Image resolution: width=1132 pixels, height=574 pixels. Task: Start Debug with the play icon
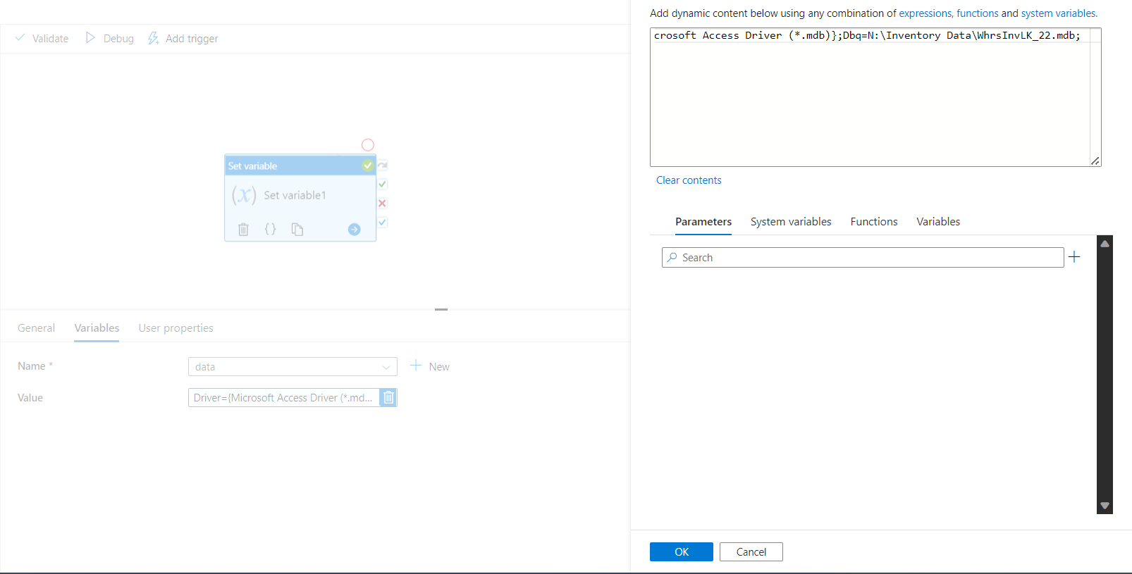point(90,38)
